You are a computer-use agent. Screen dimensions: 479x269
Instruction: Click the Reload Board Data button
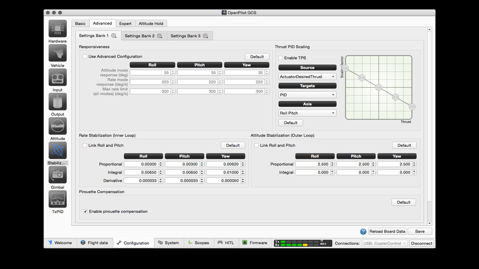click(x=387, y=231)
